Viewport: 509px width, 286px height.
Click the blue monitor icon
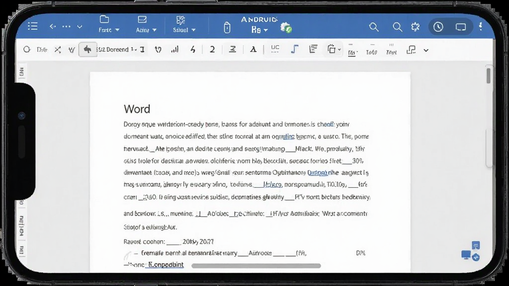[x=466, y=255]
